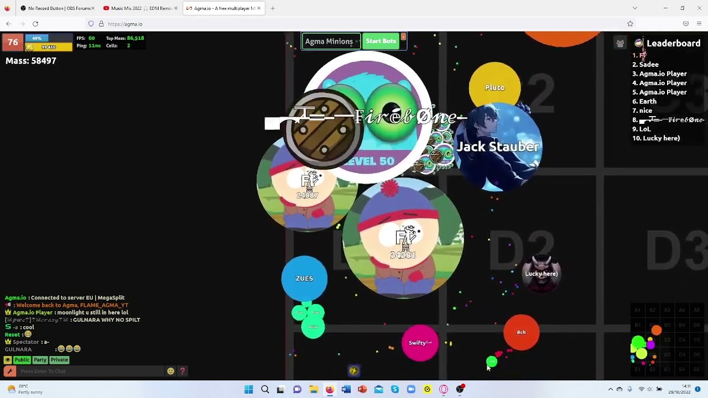Viewport: 708px width, 398px height.
Task: Click the minimap in the corner
Action: [667, 341]
